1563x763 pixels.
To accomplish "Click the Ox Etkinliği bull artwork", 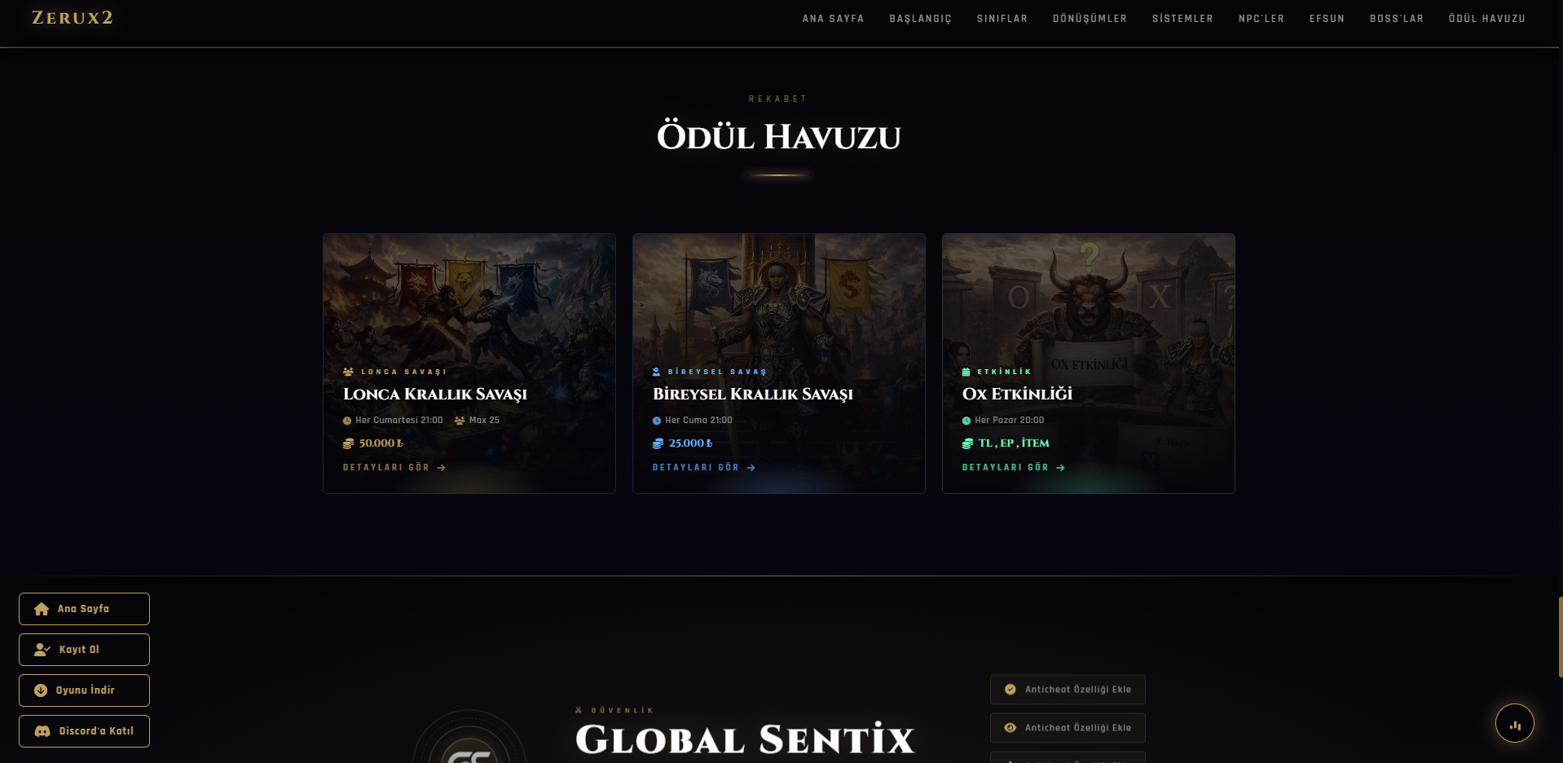I will pyautogui.click(x=1089, y=298).
